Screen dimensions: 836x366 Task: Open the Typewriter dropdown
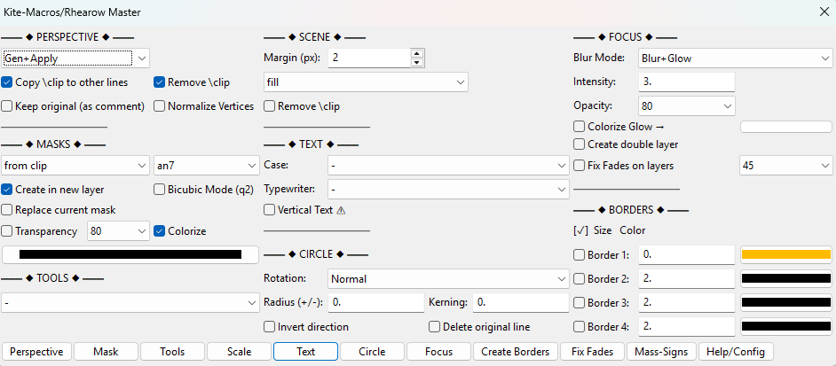[x=448, y=189]
